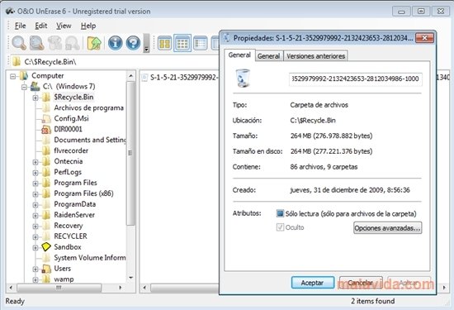Toggle the Sólo lectura checkbox
This screenshot has width=454, height=310.
tap(280, 214)
